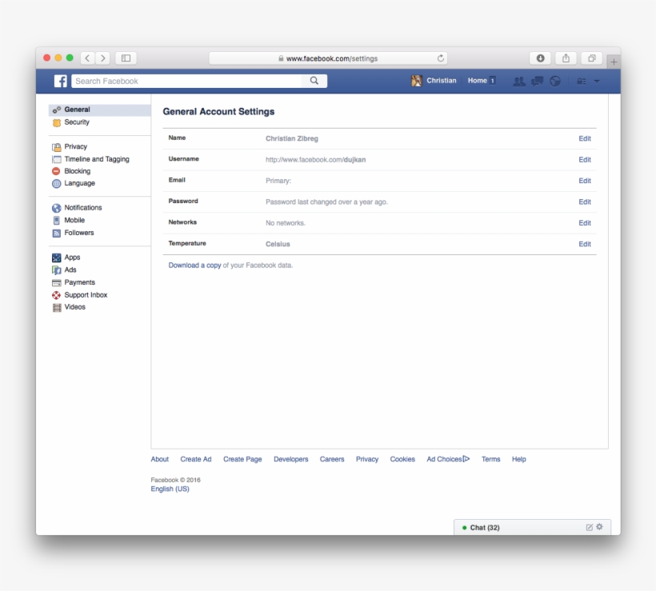Image resolution: width=656 pixels, height=591 pixels.
Task: Open Payments settings
Action: 79,282
